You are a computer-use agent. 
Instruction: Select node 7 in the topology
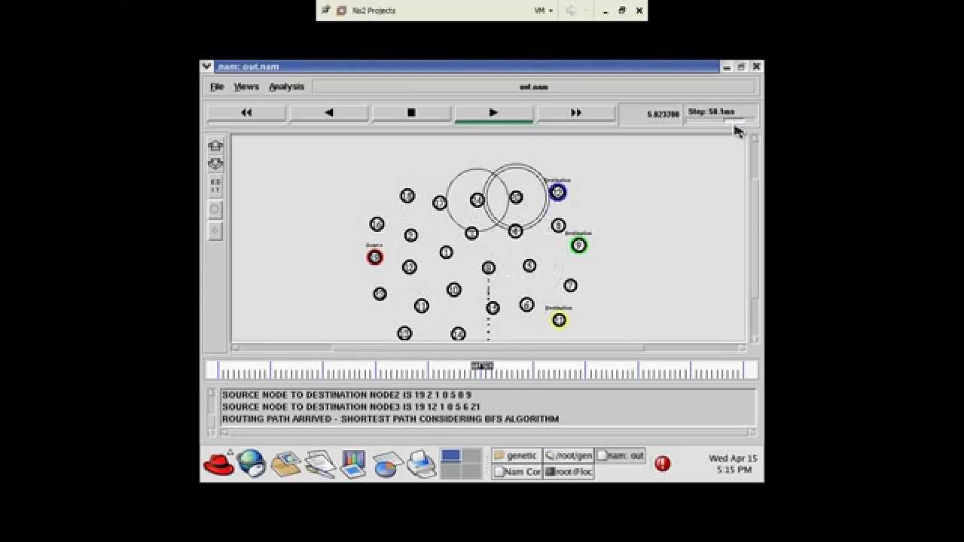[570, 285]
